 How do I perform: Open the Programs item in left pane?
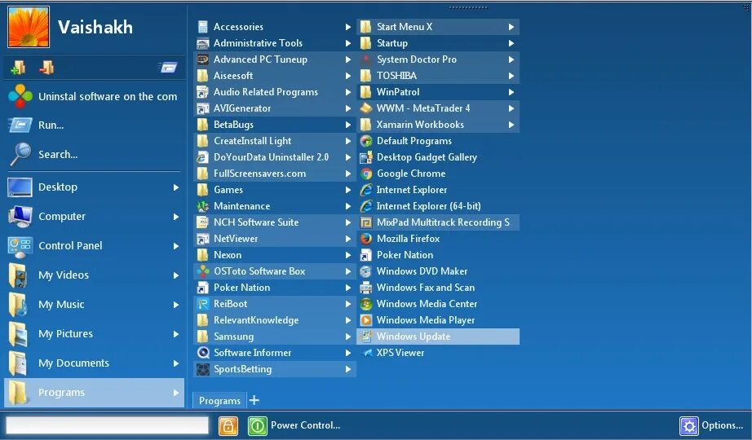tap(94, 393)
